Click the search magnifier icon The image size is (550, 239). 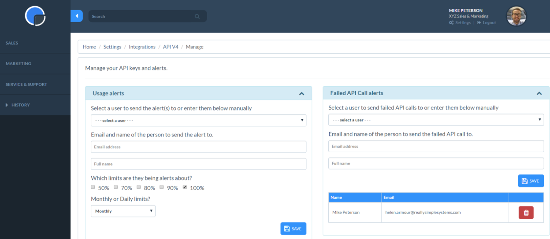tap(197, 16)
